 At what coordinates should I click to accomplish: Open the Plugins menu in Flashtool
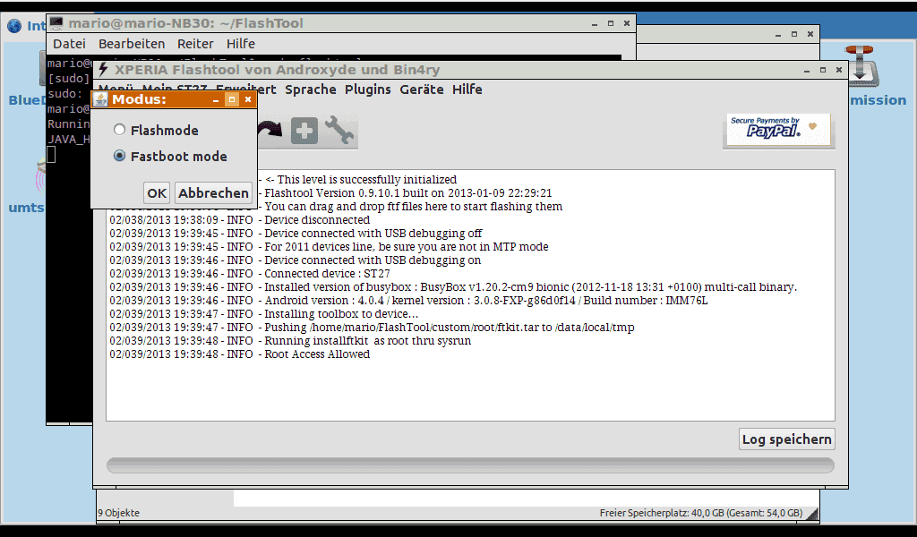pyautogui.click(x=368, y=89)
